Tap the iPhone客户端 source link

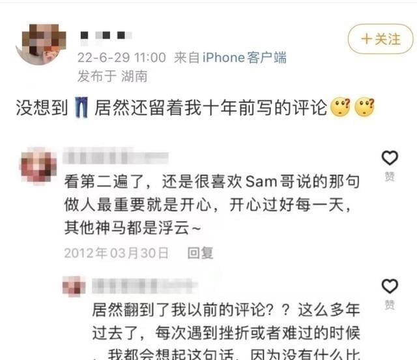click(244, 57)
